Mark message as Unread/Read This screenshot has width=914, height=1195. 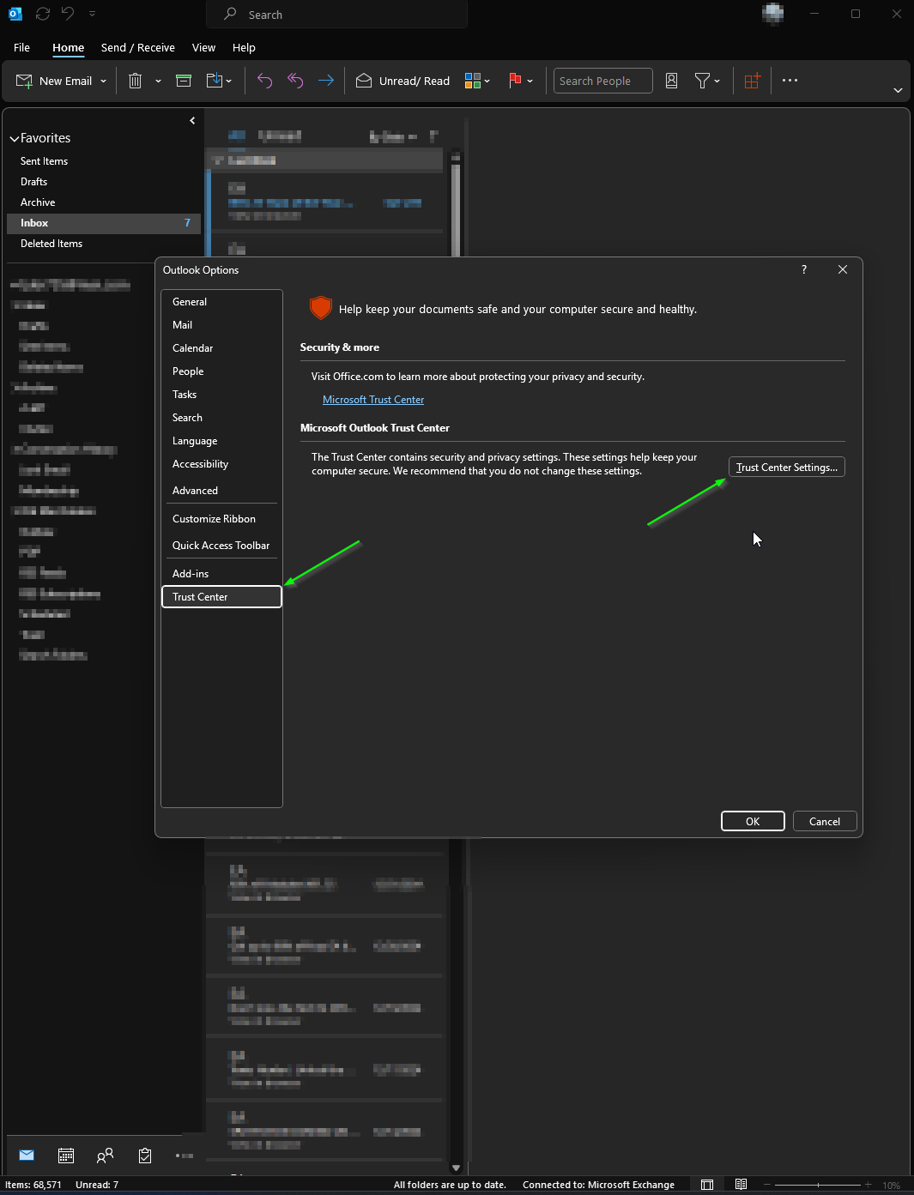pyautogui.click(x=403, y=80)
